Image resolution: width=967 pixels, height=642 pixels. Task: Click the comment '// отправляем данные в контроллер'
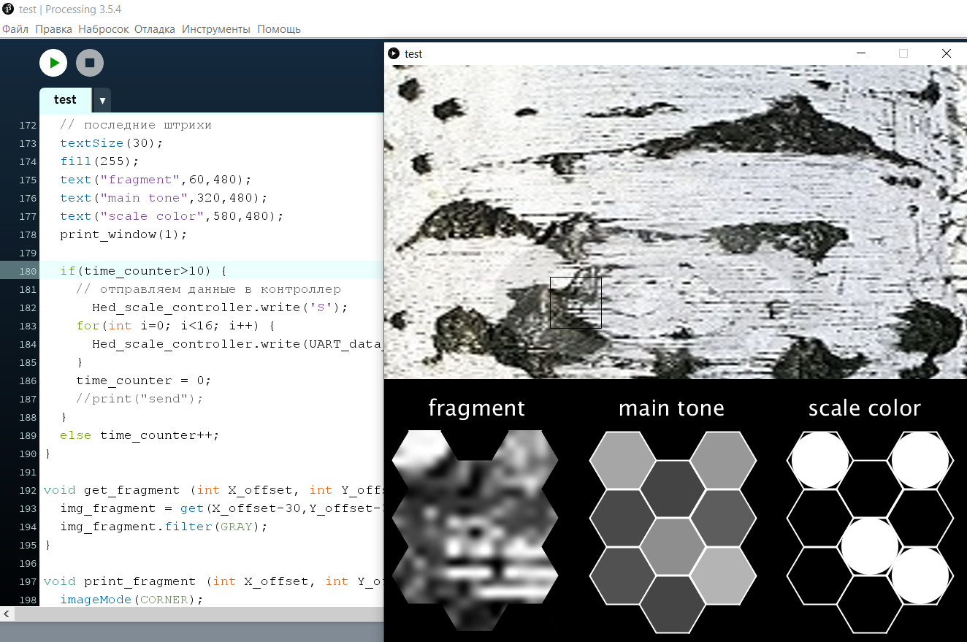tap(208, 289)
